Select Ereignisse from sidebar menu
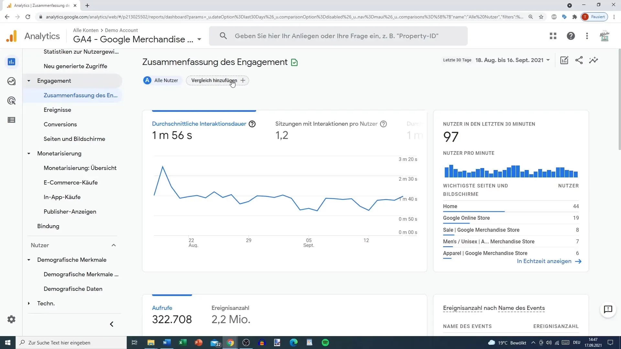The height and width of the screenshot is (349, 621). pos(57,110)
